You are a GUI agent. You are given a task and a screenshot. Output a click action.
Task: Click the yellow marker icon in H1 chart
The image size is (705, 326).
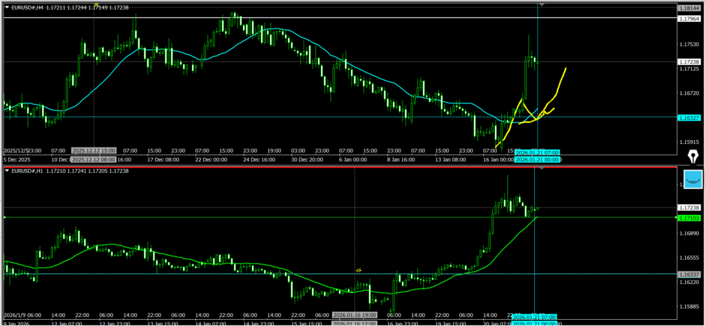click(359, 269)
